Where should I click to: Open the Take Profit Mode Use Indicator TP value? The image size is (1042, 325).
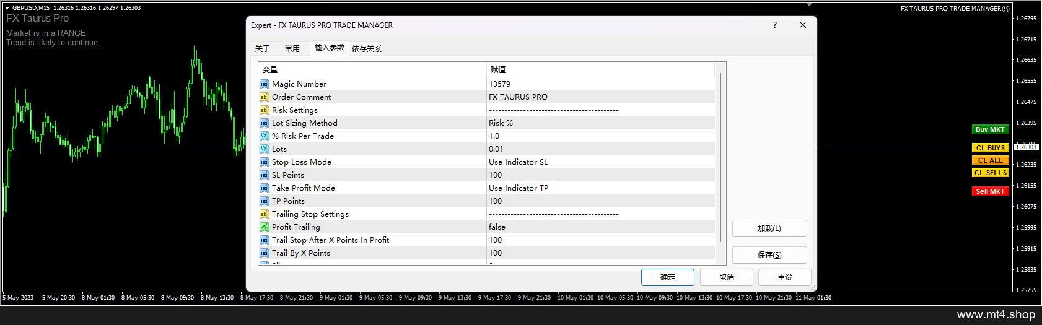(600, 188)
